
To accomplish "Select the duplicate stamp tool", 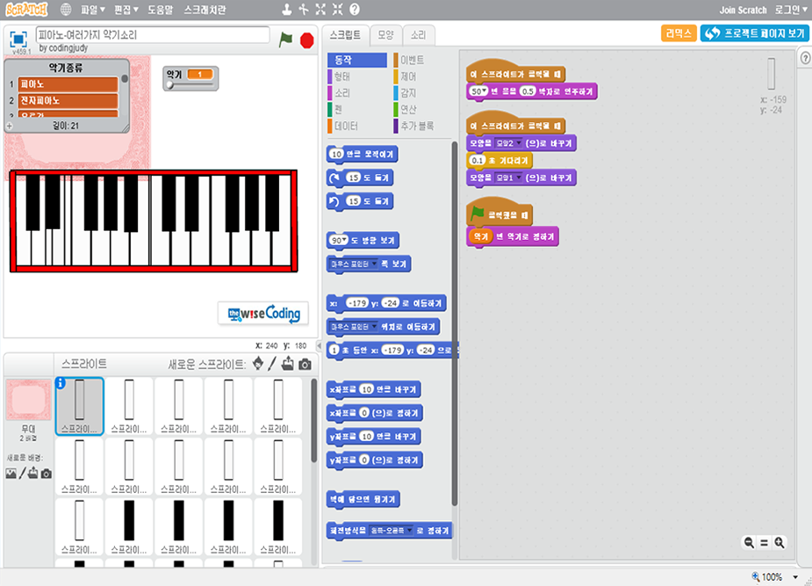I will [286, 10].
